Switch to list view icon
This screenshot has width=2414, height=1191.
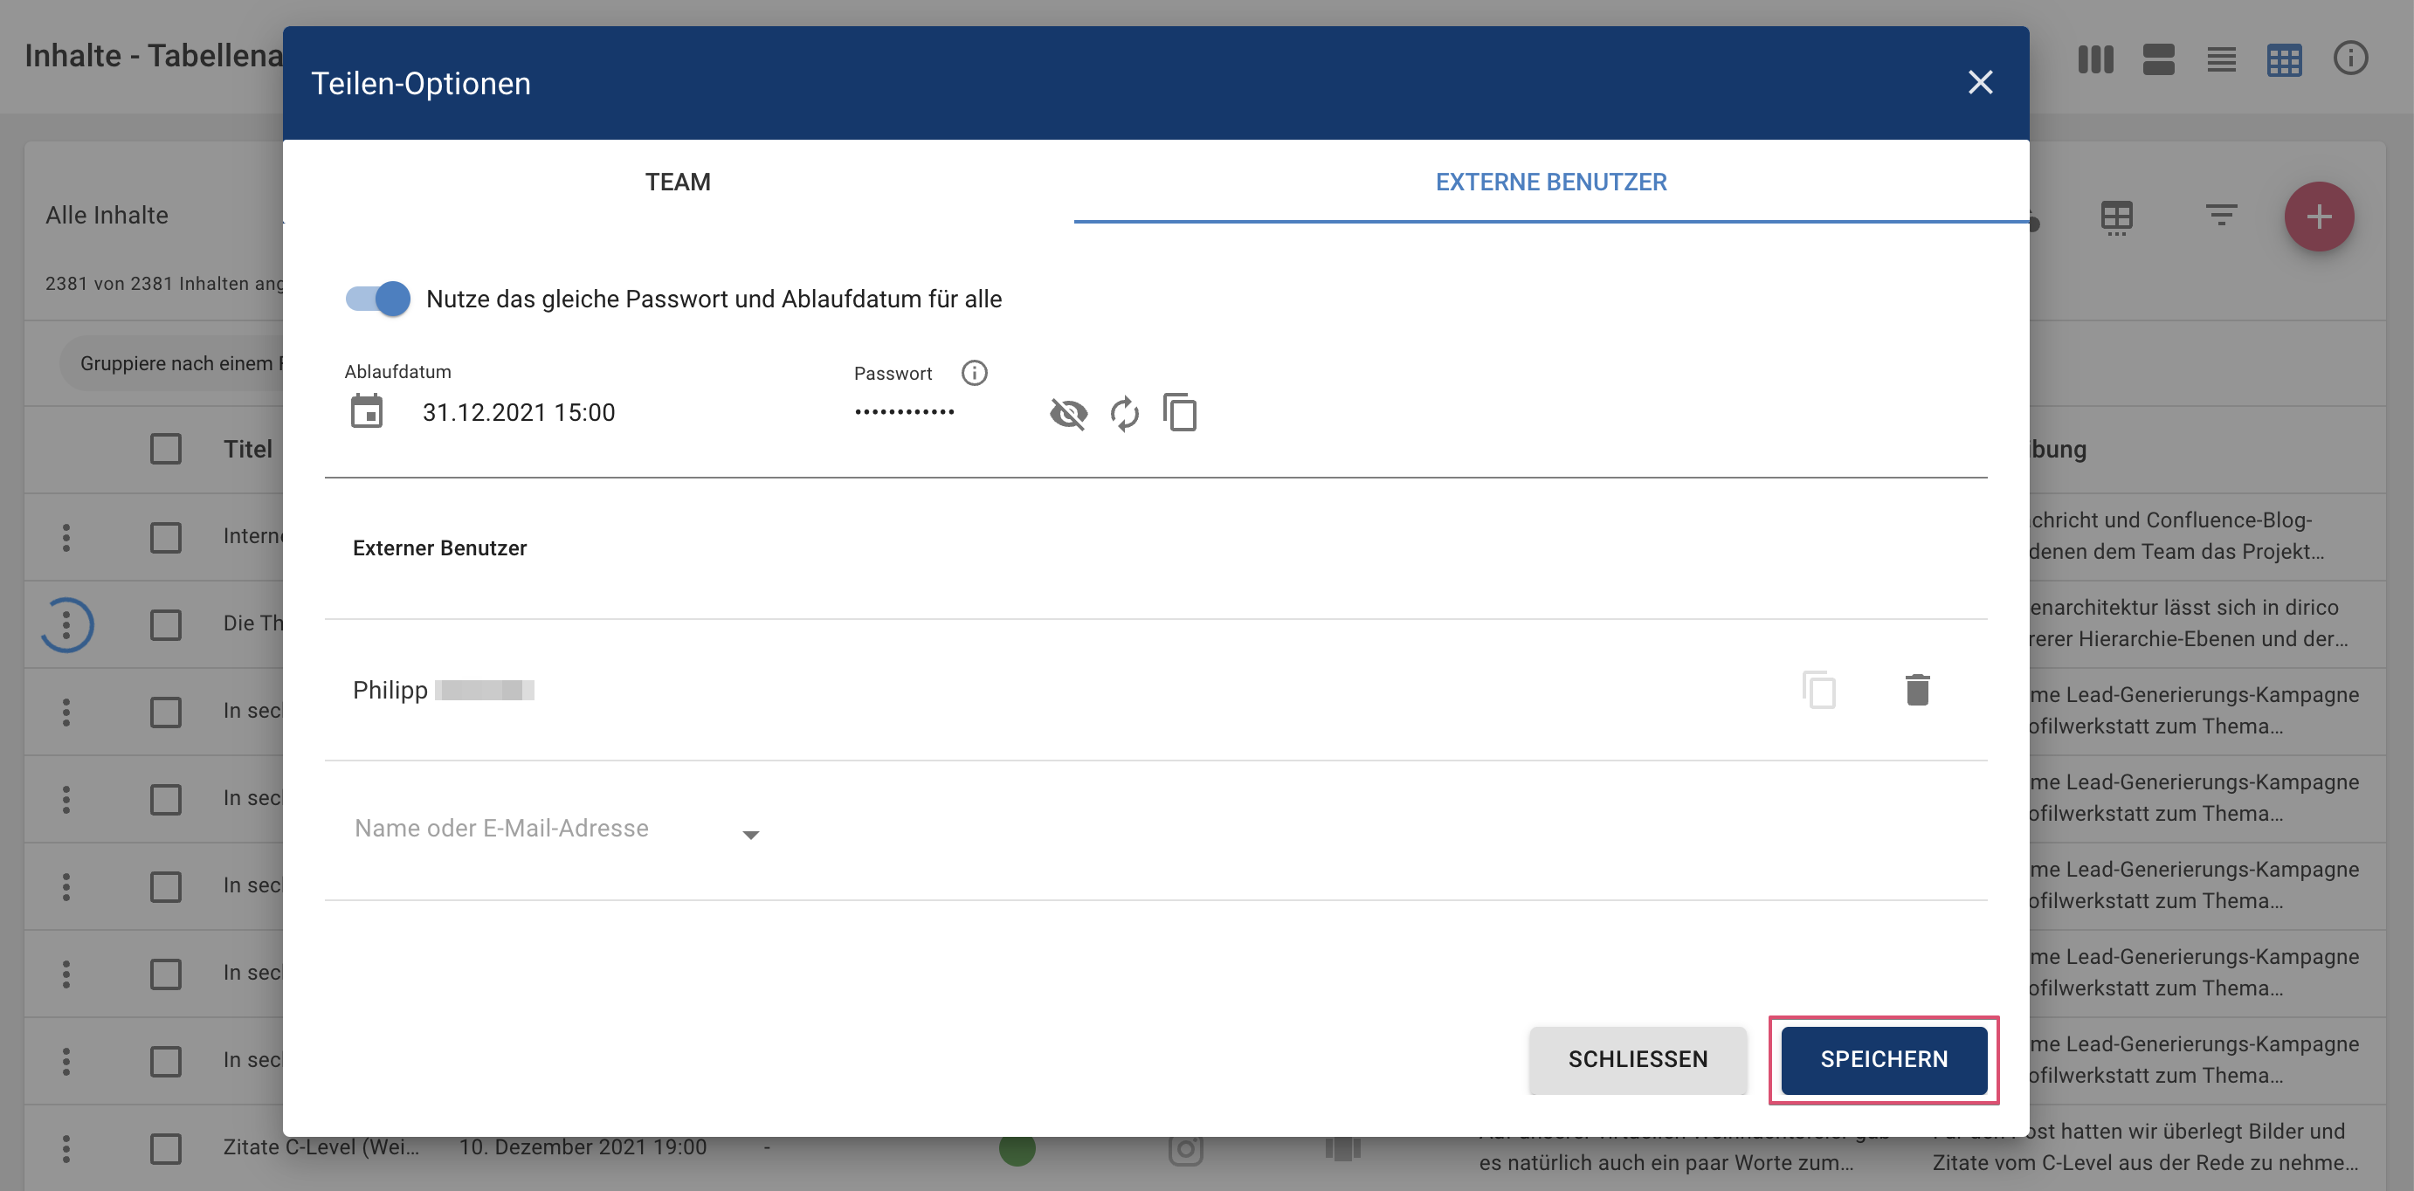2221,59
